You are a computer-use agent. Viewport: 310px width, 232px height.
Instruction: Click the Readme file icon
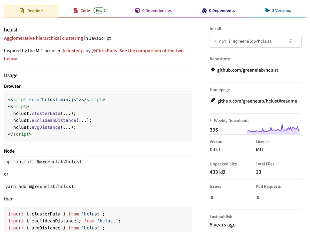tap(22, 11)
